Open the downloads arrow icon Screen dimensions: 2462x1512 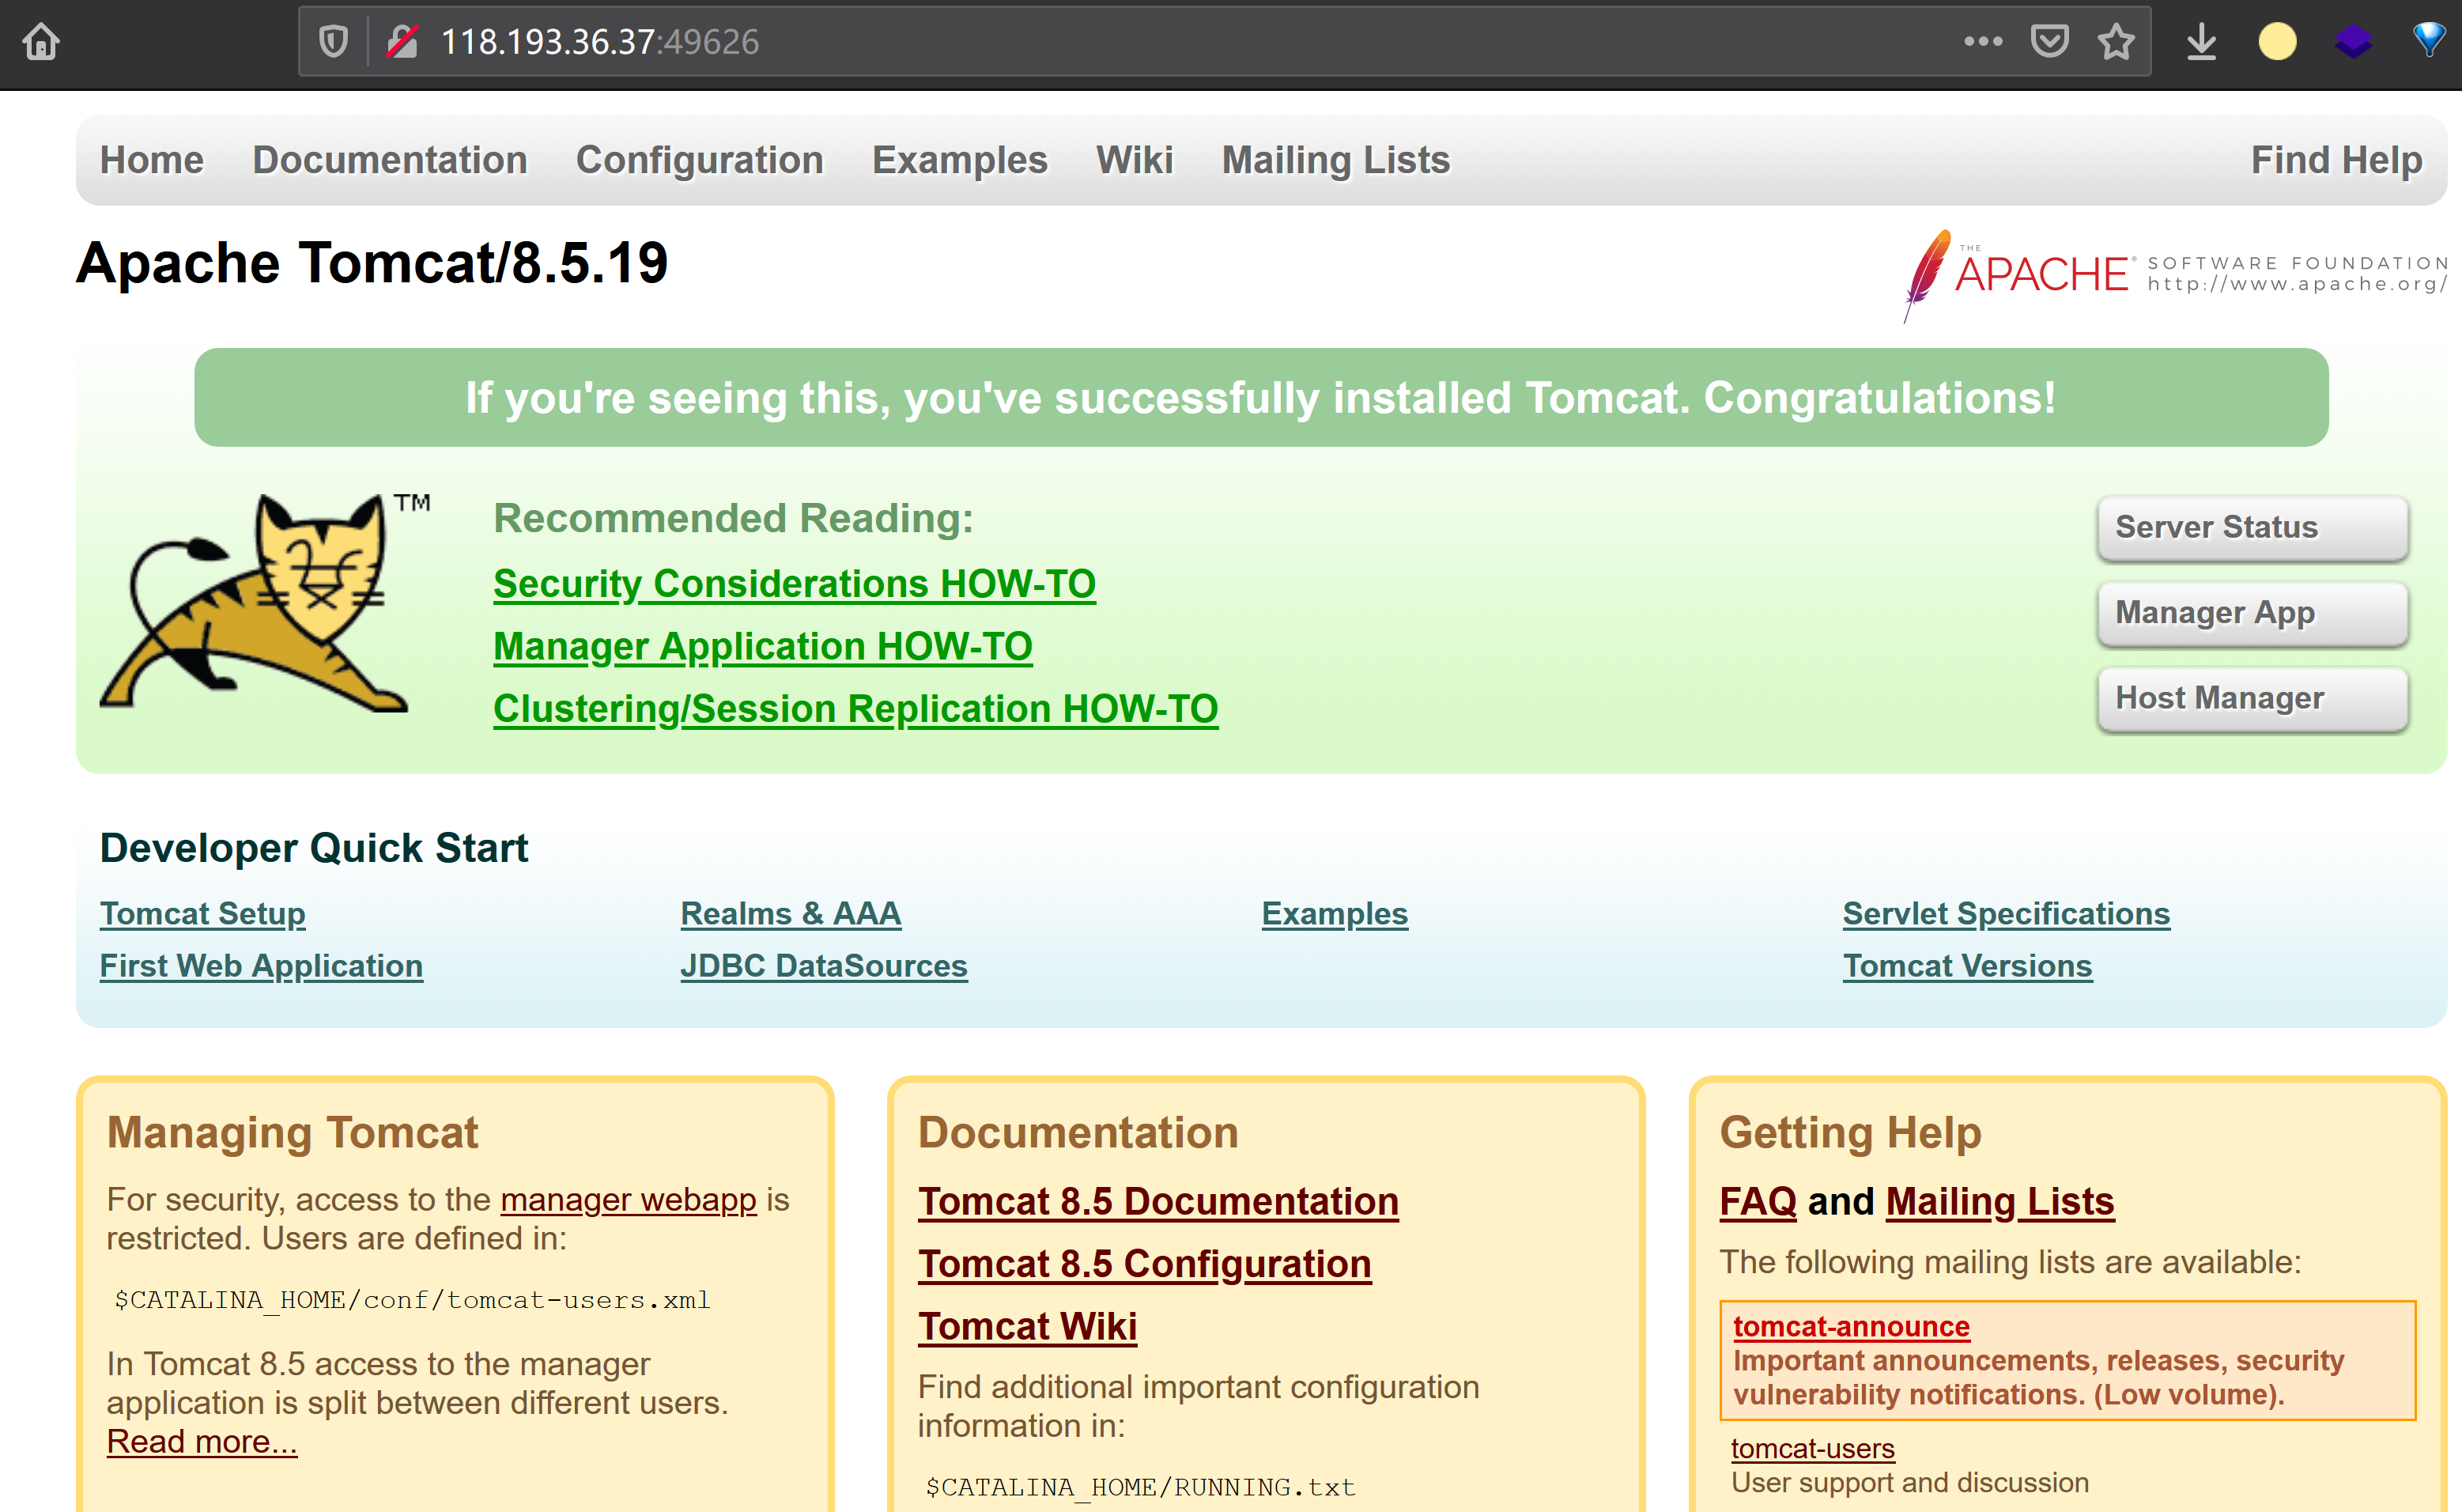pos(2201,42)
